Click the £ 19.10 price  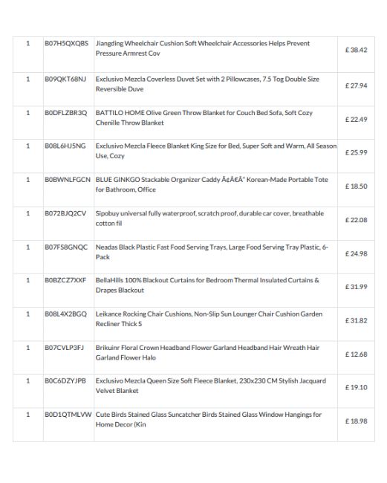pos(357,387)
